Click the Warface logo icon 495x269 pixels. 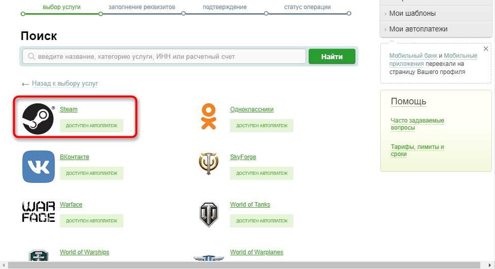pos(39,212)
